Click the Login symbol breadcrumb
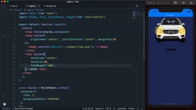 tap(40, 10)
